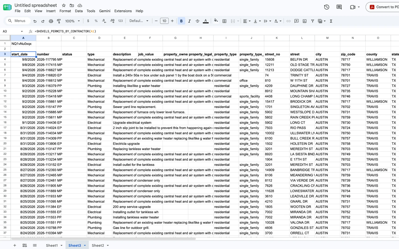The image size is (399, 249).
Task: Click the Undo icon in toolbar
Action: coord(35,21)
